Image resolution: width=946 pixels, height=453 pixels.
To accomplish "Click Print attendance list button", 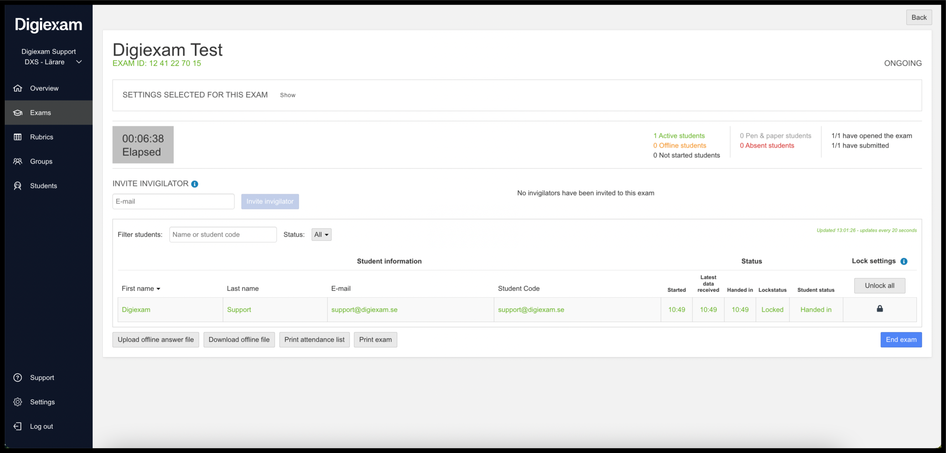I will tap(314, 339).
